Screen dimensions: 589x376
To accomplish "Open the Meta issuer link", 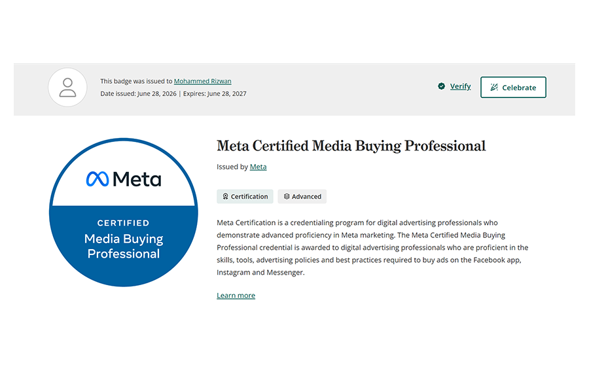I will 258,167.
